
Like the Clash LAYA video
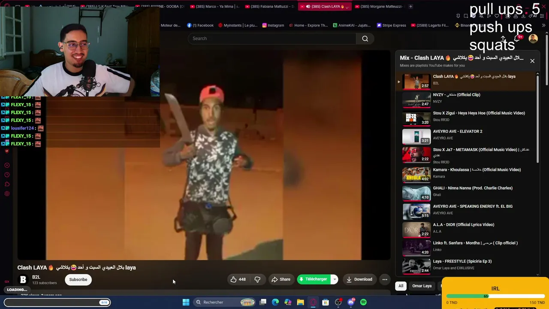click(x=238, y=279)
